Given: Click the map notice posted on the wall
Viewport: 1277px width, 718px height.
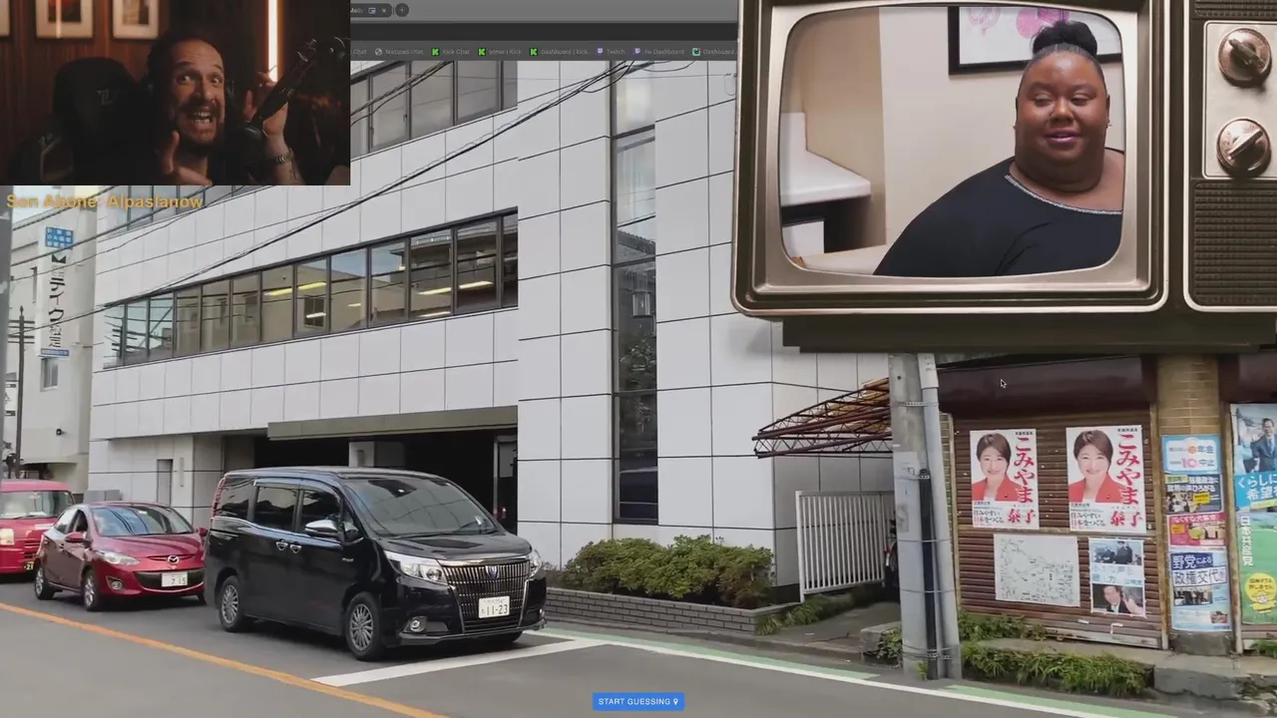Looking at the screenshot, I should pyautogui.click(x=1037, y=570).
